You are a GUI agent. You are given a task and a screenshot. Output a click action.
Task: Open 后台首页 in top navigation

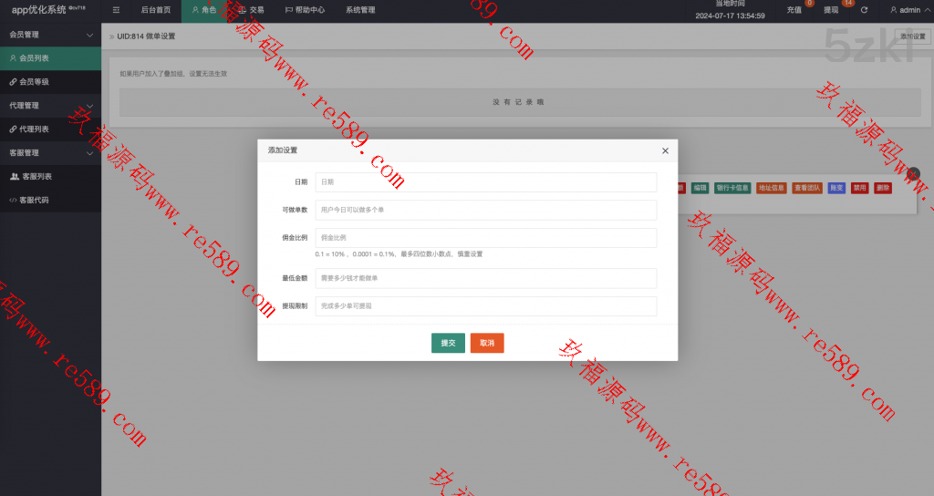click(x=156, y=10)
